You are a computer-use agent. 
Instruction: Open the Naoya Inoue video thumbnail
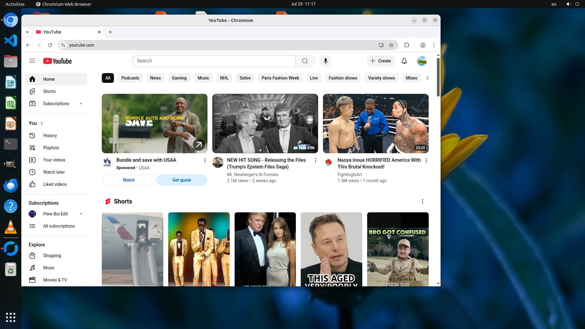pos(375,123)
